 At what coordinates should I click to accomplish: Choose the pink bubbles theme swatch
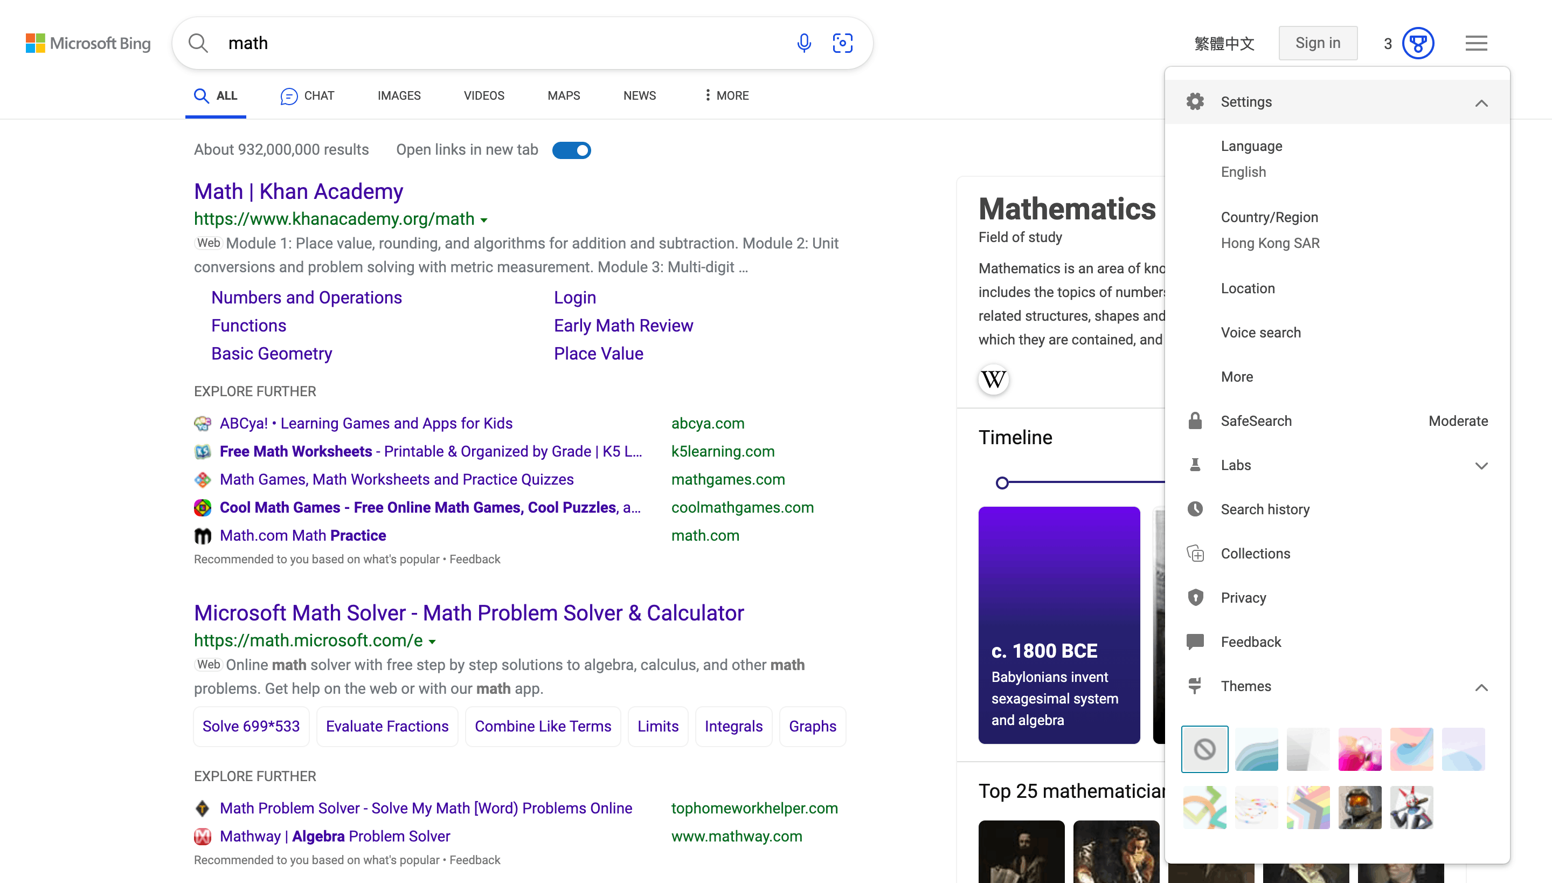(x=1360, y=749)
